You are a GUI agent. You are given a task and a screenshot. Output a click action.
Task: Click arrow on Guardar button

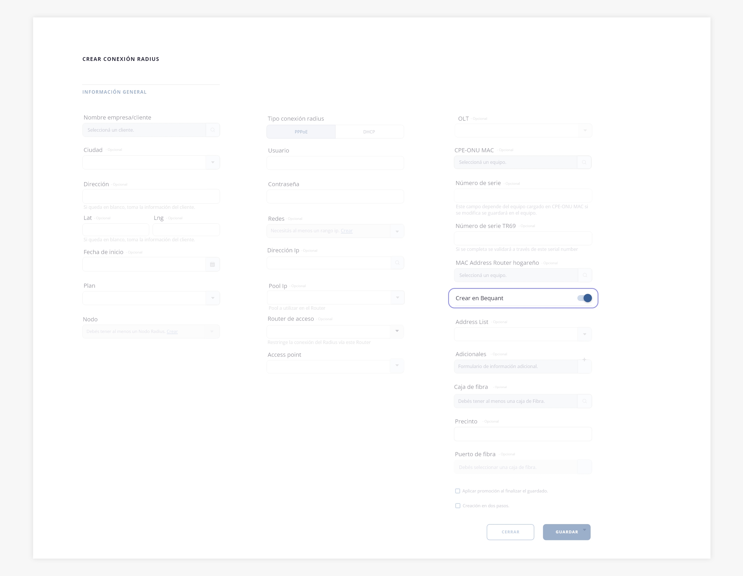point(585,530)
